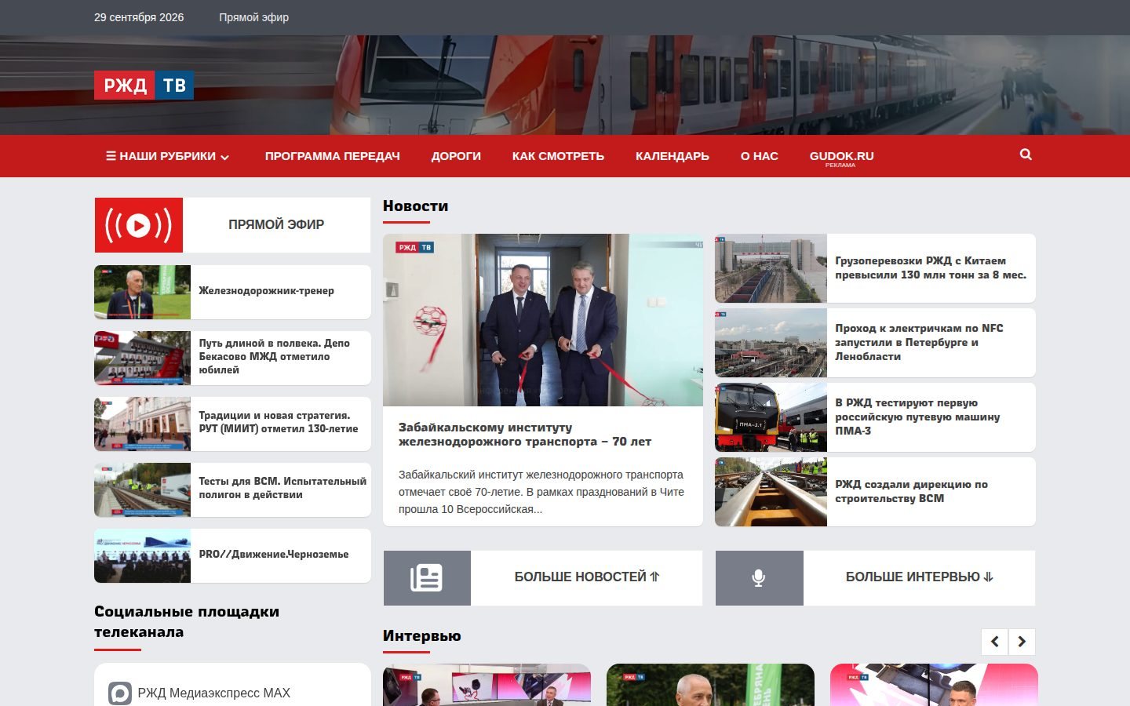Open Программа передач menu item
This screenshot has width=1130, height=706.
coord(332,156)
